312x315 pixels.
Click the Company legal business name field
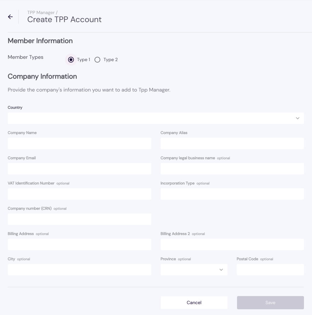[232, 169]
